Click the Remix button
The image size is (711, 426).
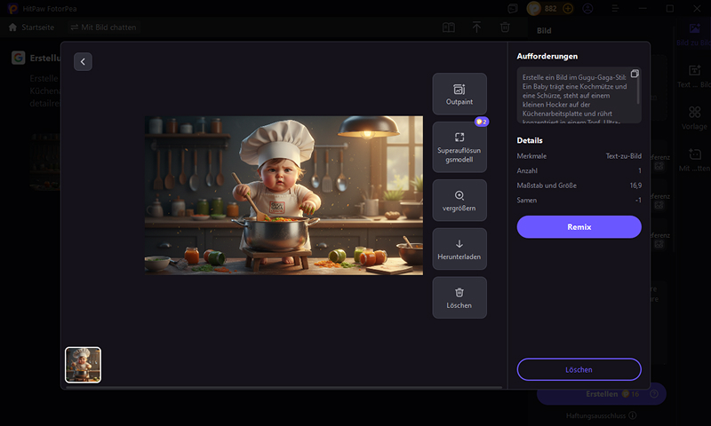[x=579, y=227]
